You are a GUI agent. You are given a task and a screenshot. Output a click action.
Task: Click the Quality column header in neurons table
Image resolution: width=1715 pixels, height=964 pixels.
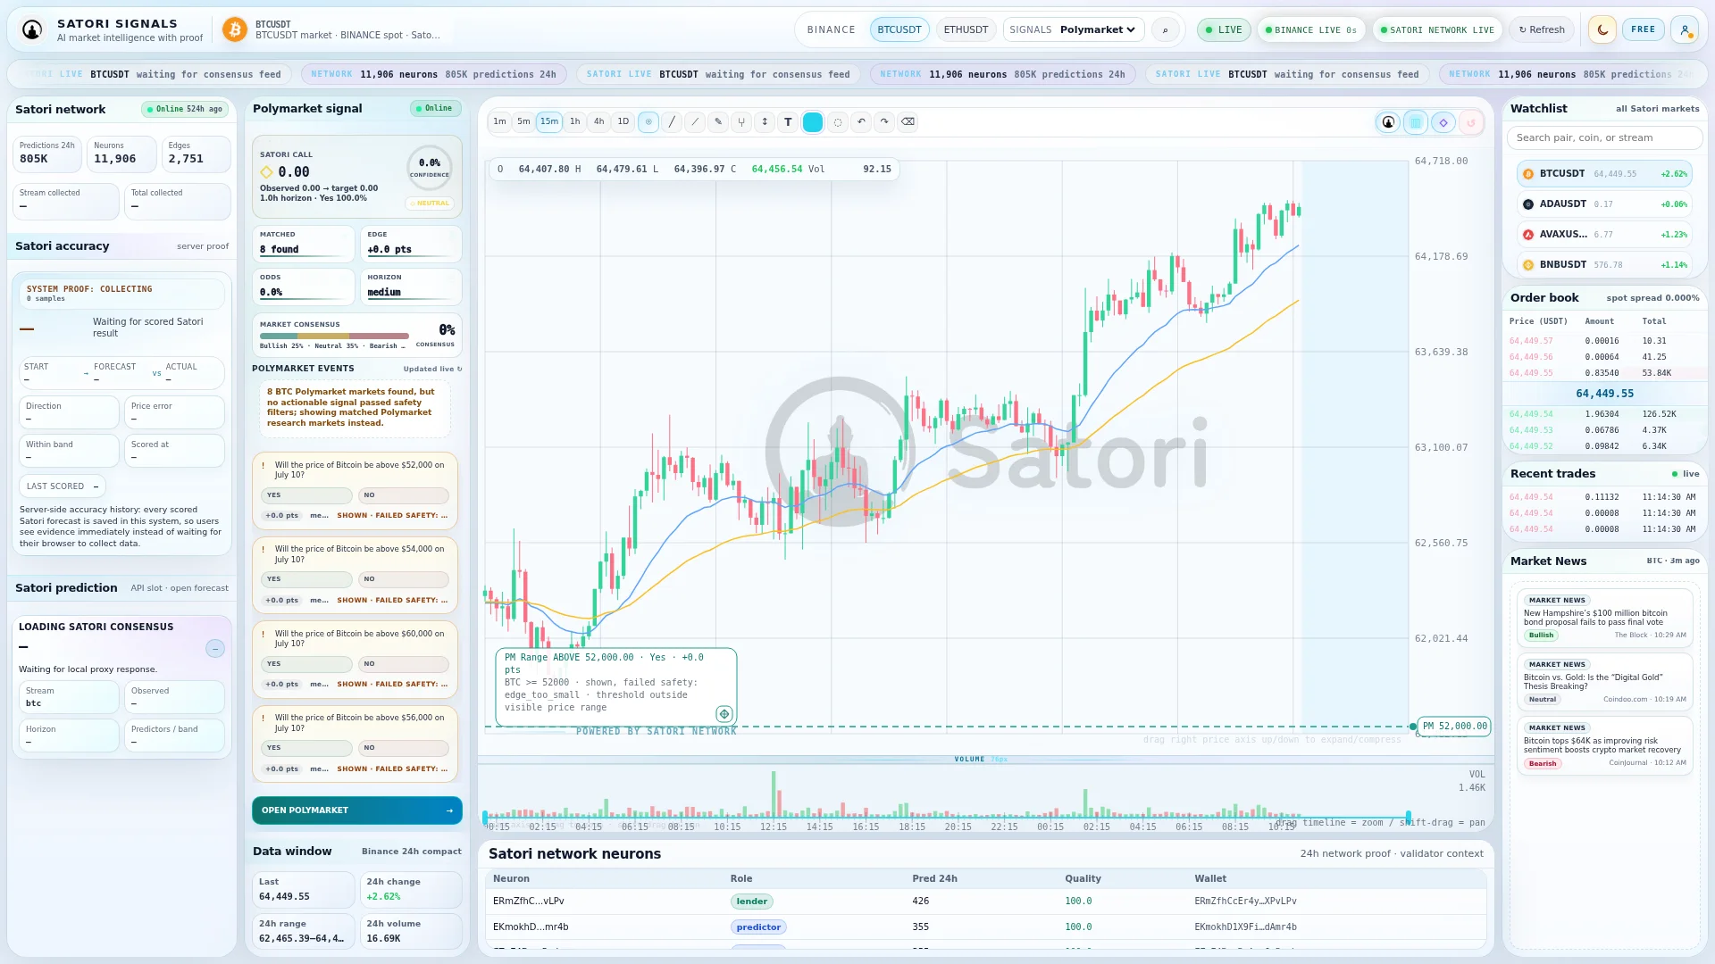(x=1083, y=879)
